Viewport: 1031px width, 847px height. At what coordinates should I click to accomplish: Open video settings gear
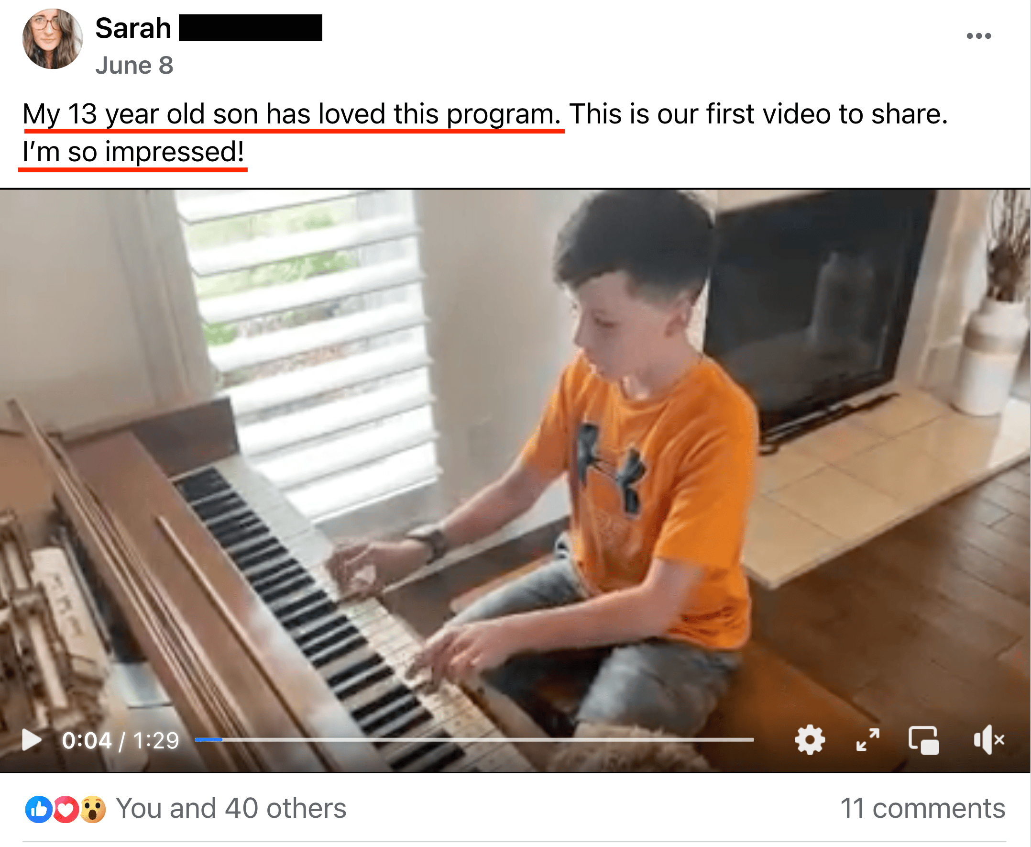810,740
